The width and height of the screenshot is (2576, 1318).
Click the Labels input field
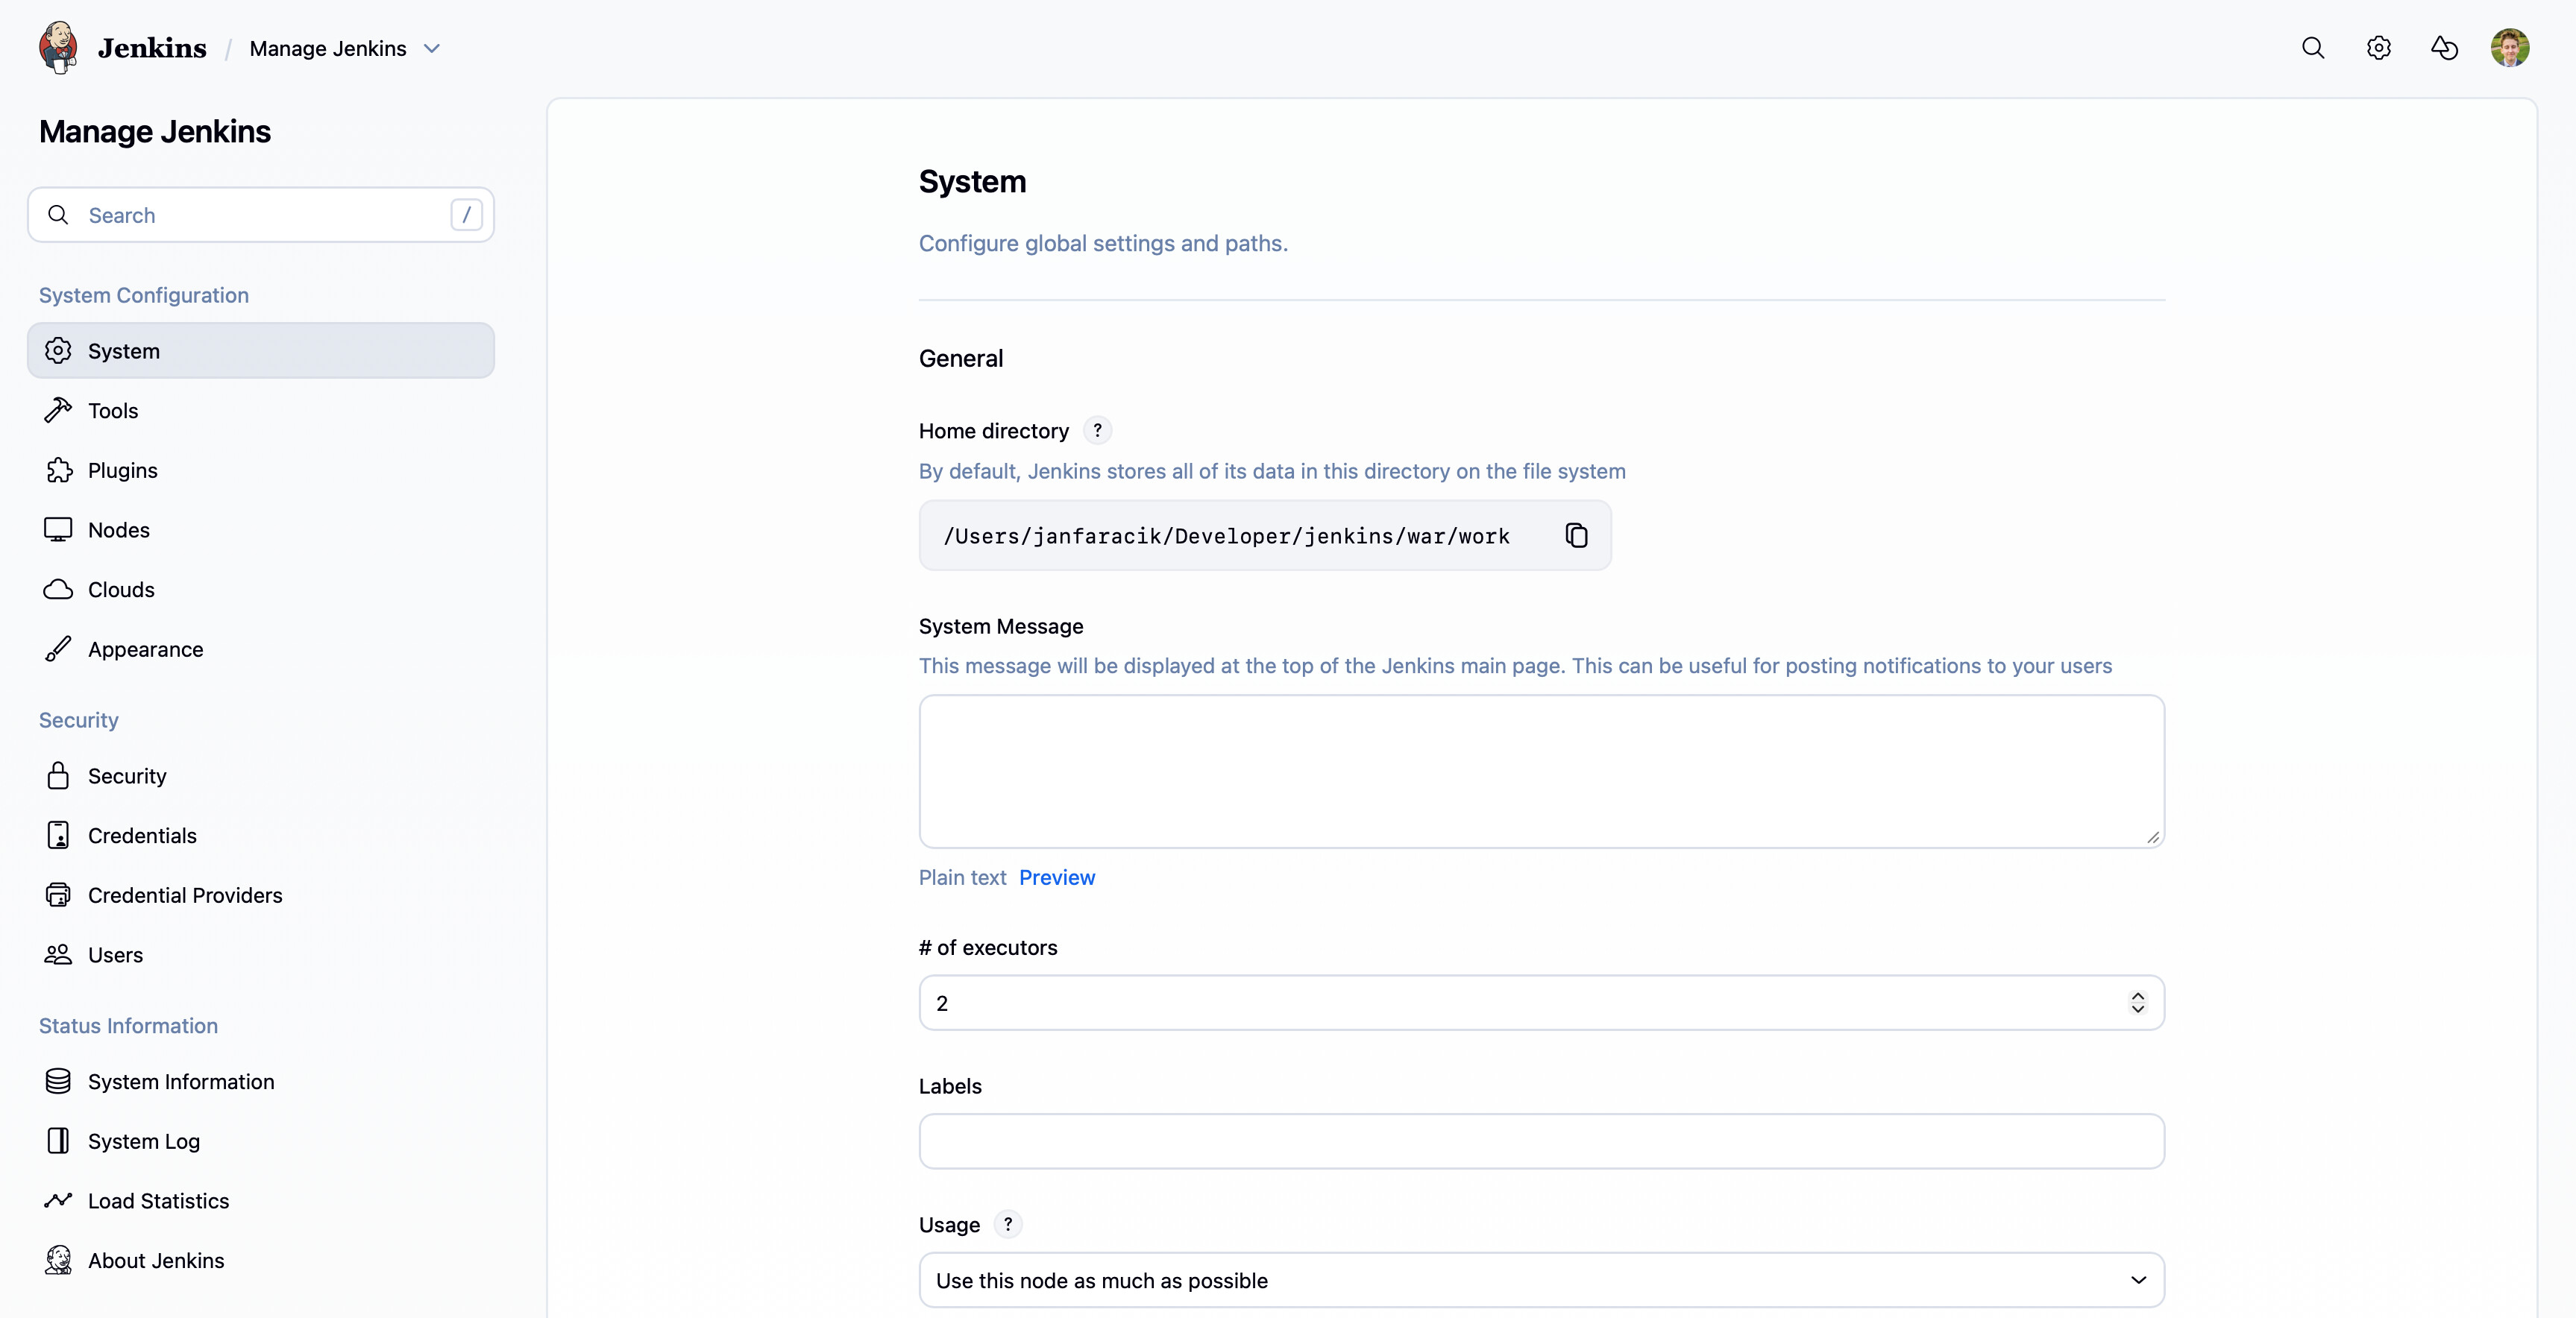1540,1141
